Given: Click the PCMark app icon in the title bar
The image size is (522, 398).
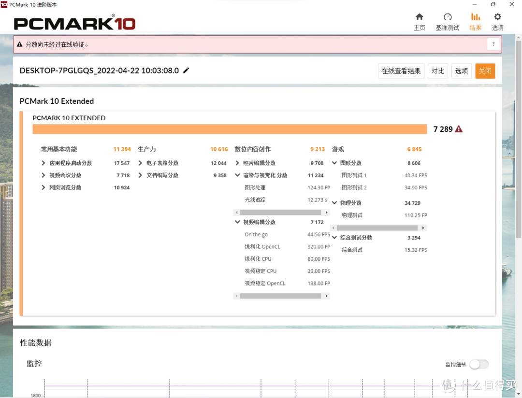Looking at the screenshot, I should 4,4.
